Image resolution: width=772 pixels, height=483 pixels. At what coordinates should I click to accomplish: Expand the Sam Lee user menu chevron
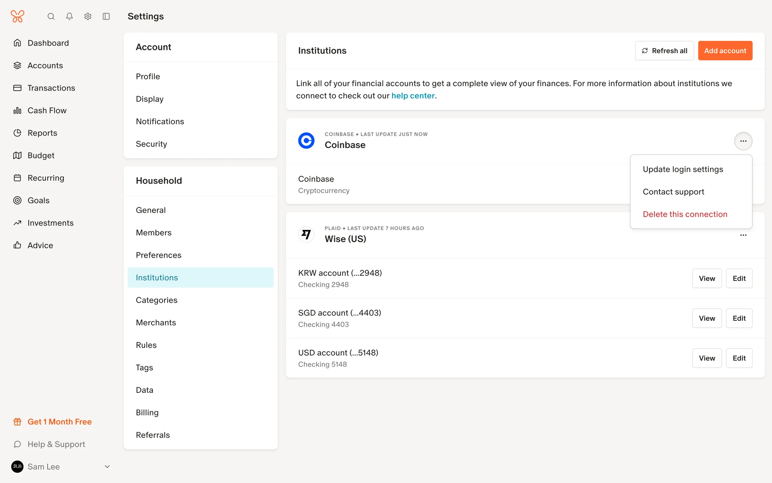pos(107,466)
